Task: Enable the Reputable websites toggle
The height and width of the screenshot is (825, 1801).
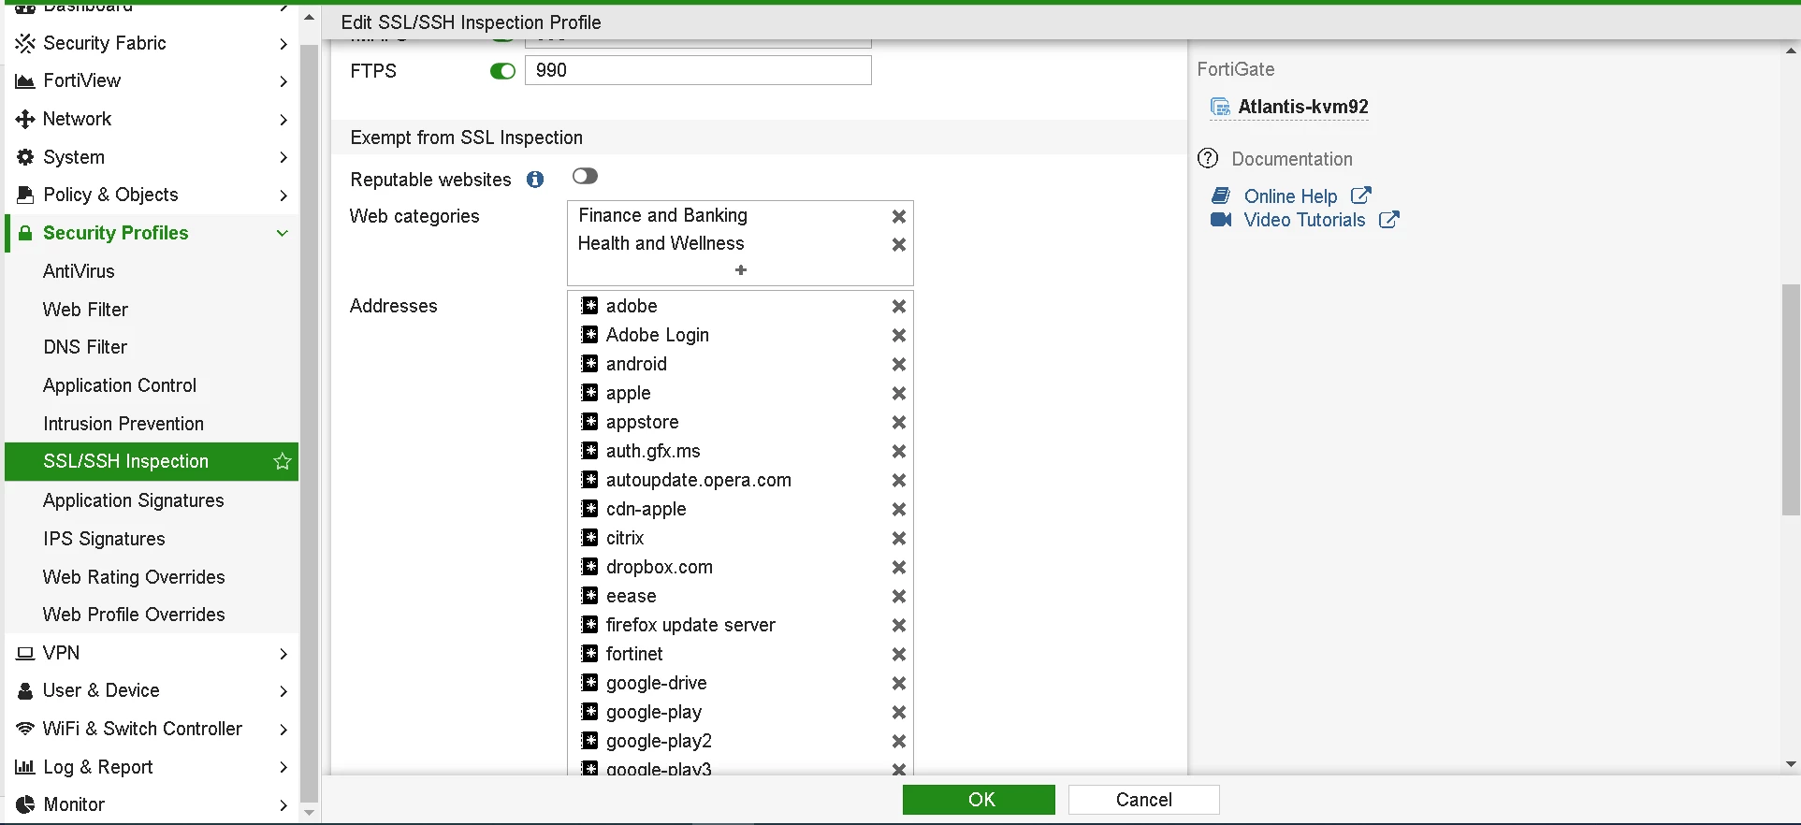Action: click(585, 176)
